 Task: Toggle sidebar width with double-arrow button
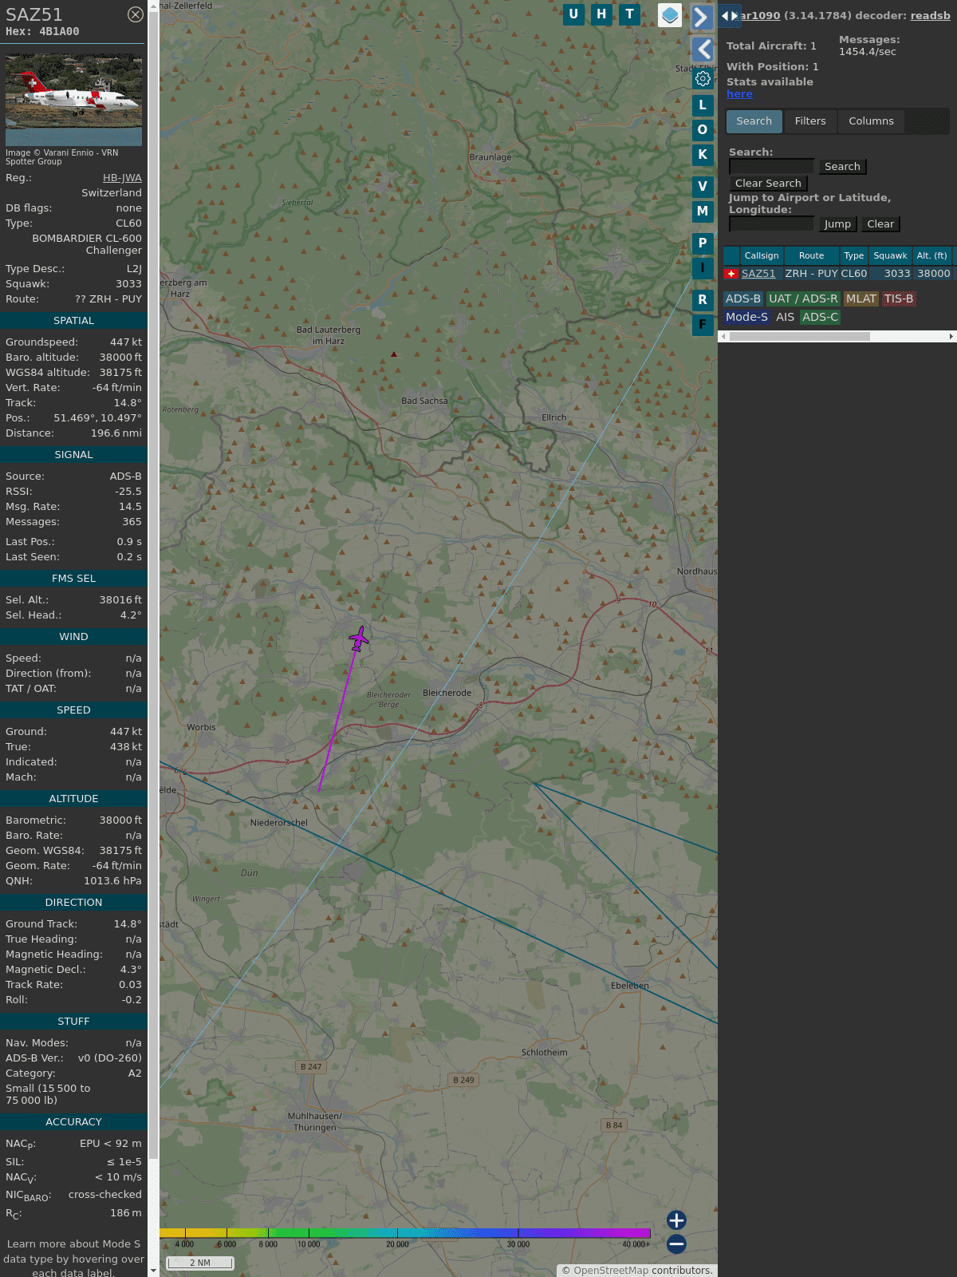tap(729, 16)
